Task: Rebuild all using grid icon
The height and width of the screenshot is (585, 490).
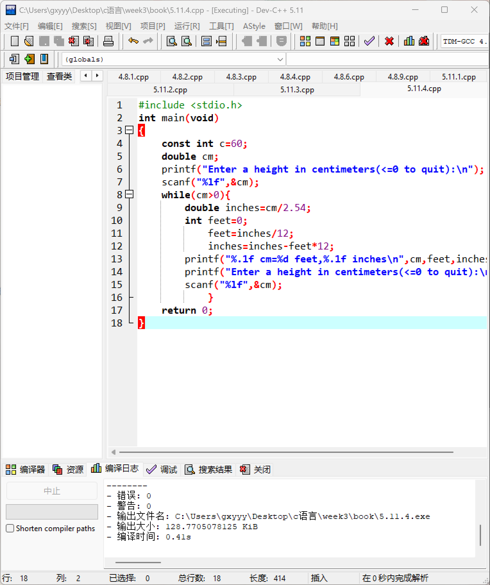Action: [x=350, y=41]
